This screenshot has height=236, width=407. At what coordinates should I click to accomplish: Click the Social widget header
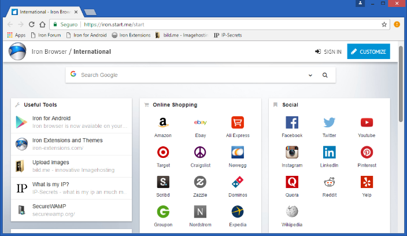coord(290,105)
